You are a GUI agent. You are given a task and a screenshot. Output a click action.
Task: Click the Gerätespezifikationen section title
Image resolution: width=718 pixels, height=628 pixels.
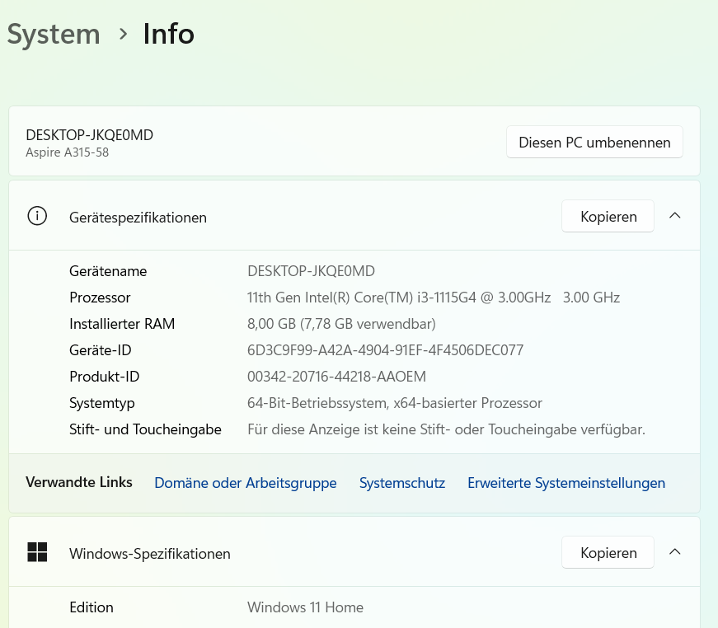pos(138,218)
